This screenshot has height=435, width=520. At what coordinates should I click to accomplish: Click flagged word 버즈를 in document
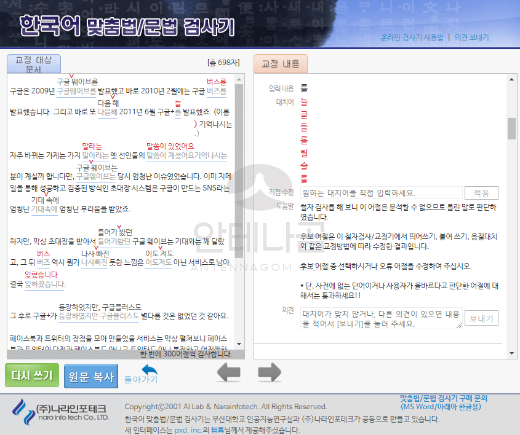217,91
